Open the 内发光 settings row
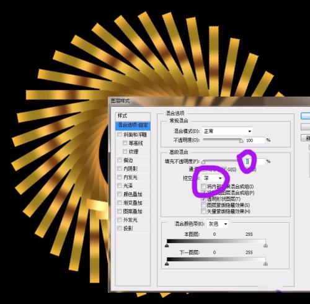 point(133,177)
